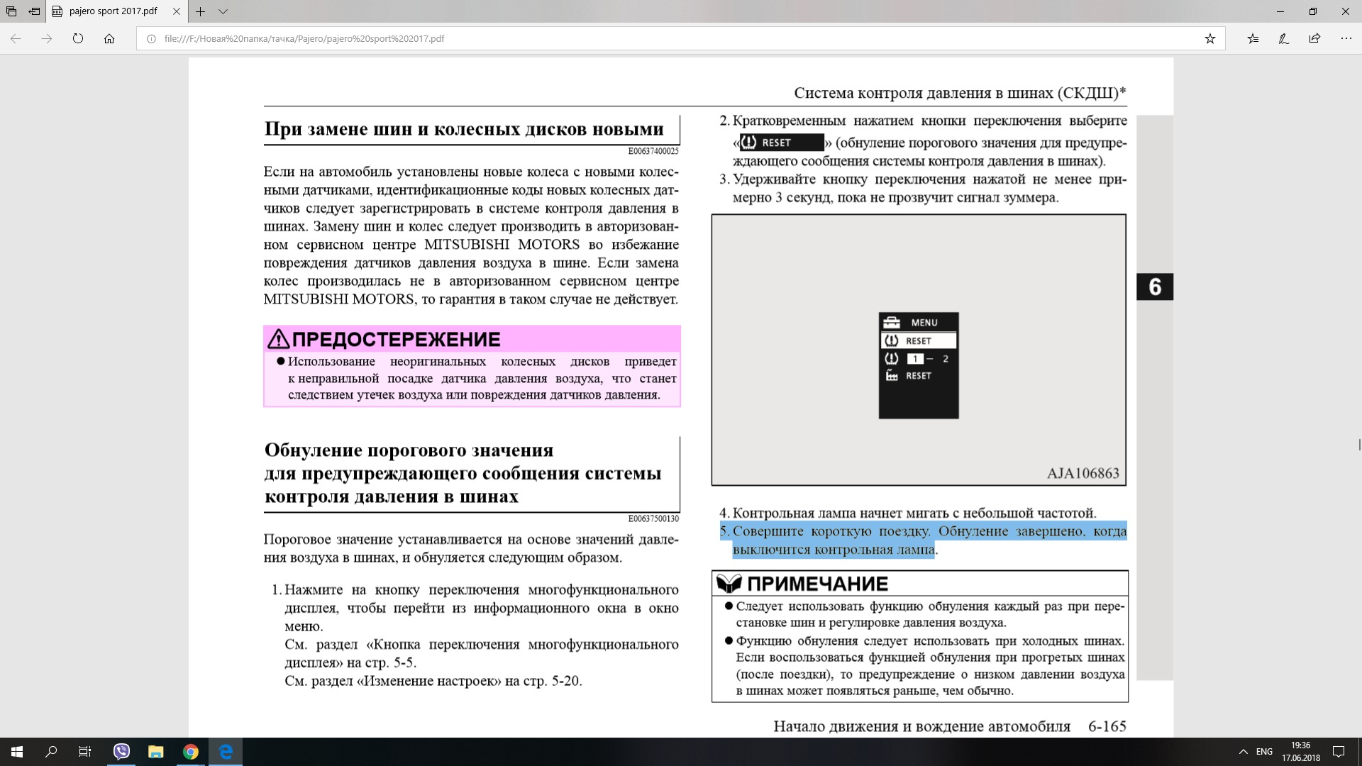Screen dimensions: 1362x766
Task: Click the Refresh page icon
Action: pyautogui.click(x=78, y=39)
